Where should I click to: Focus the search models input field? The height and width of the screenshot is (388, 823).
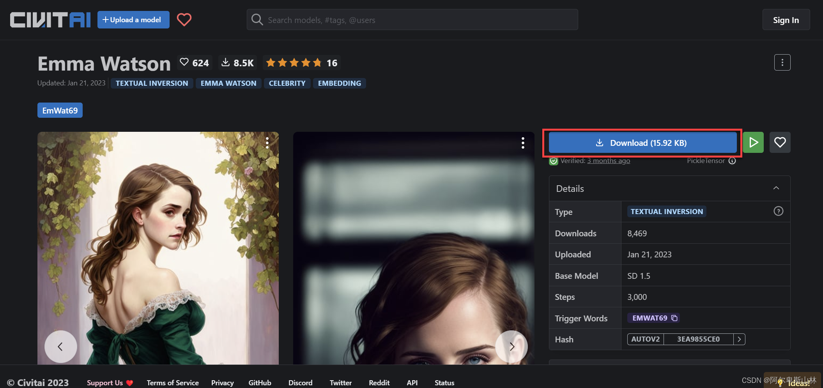[412, 20]
